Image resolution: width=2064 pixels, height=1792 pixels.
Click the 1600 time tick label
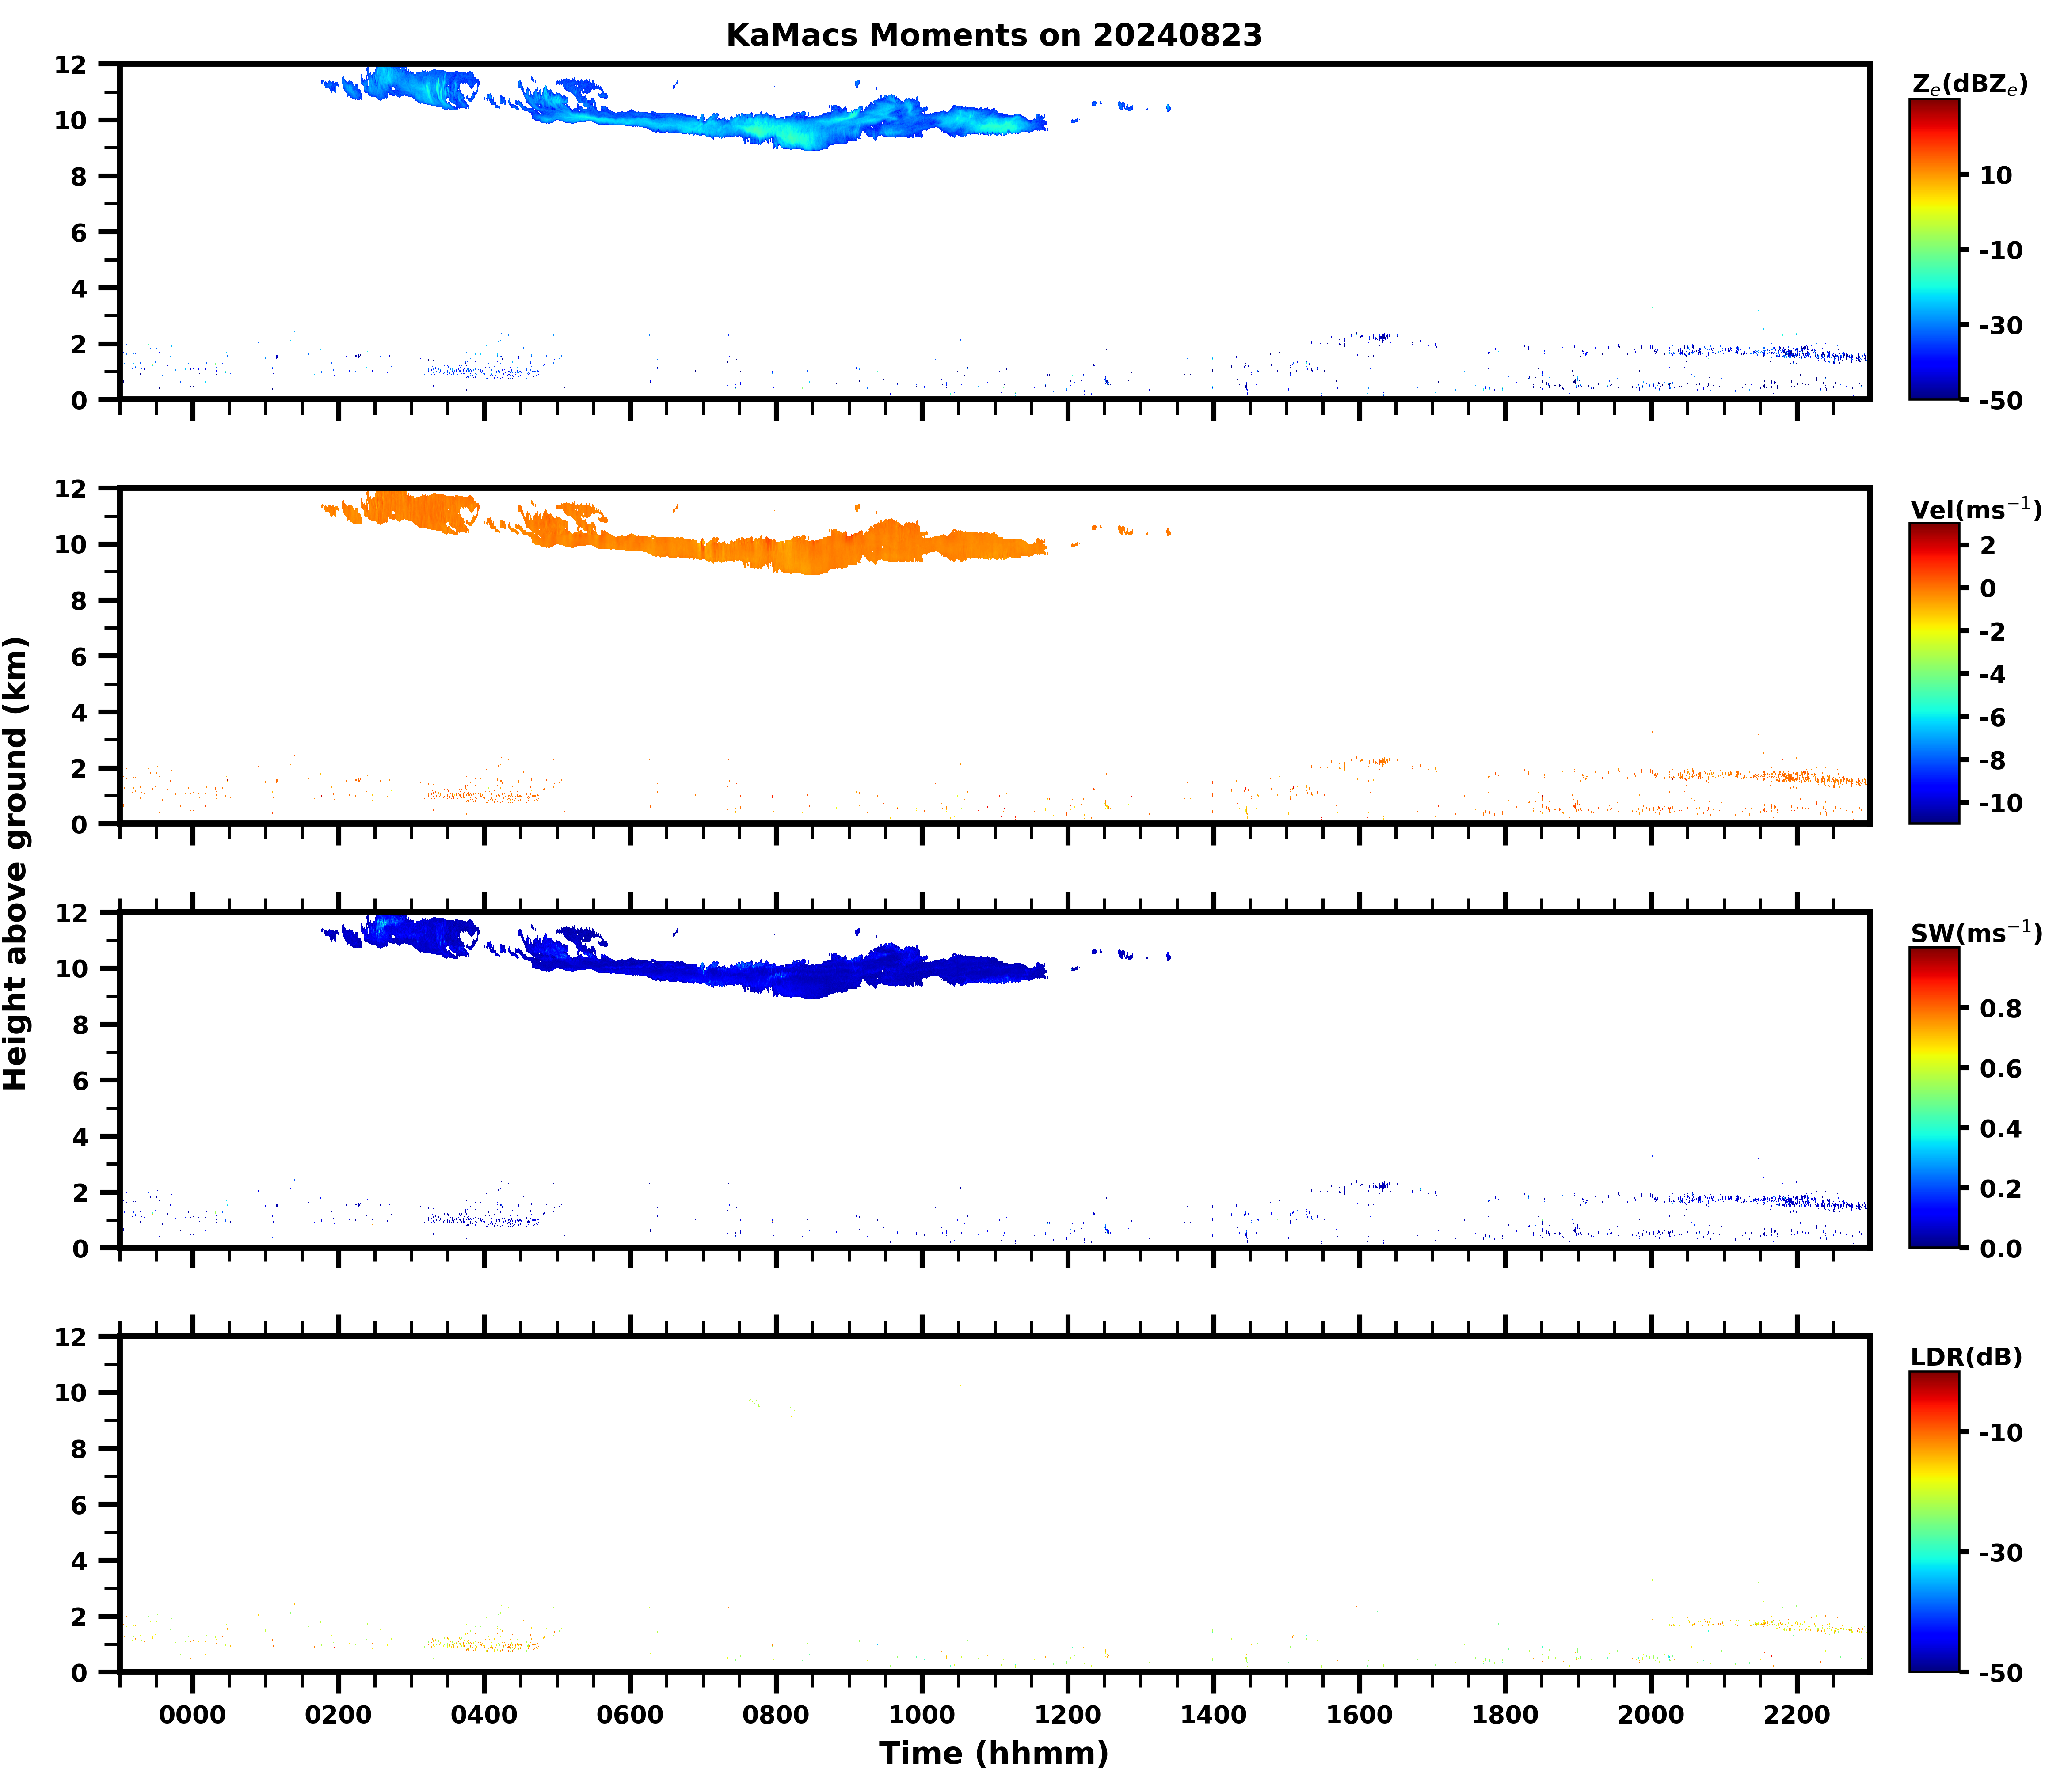click(1359, 1715)
